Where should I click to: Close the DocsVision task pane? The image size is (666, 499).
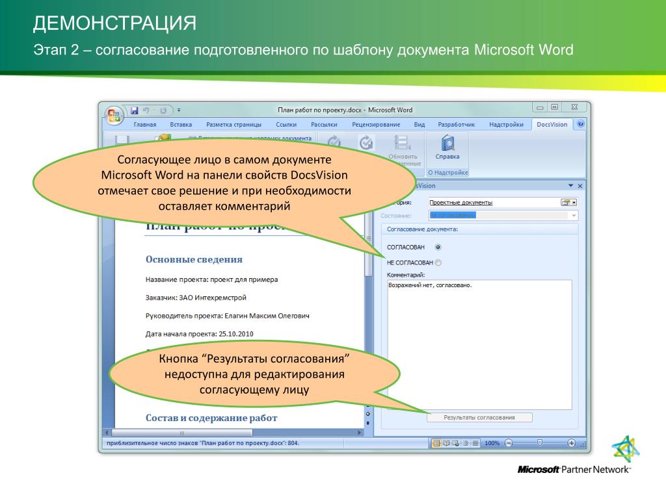click(580, 186)
